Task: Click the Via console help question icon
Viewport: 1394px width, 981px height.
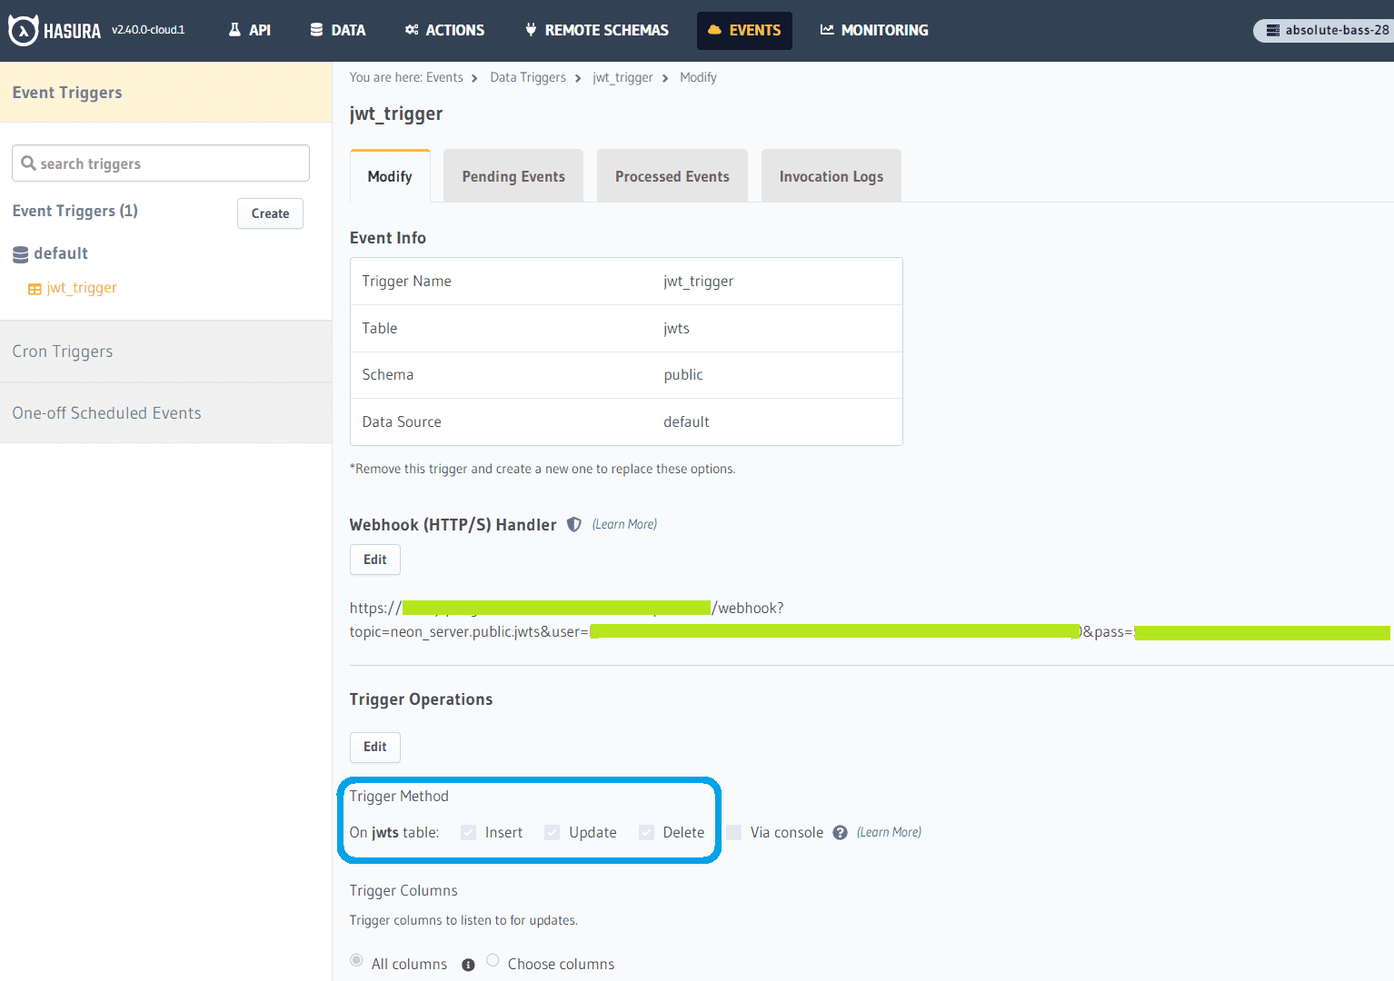Action: (x=841, y=833)
